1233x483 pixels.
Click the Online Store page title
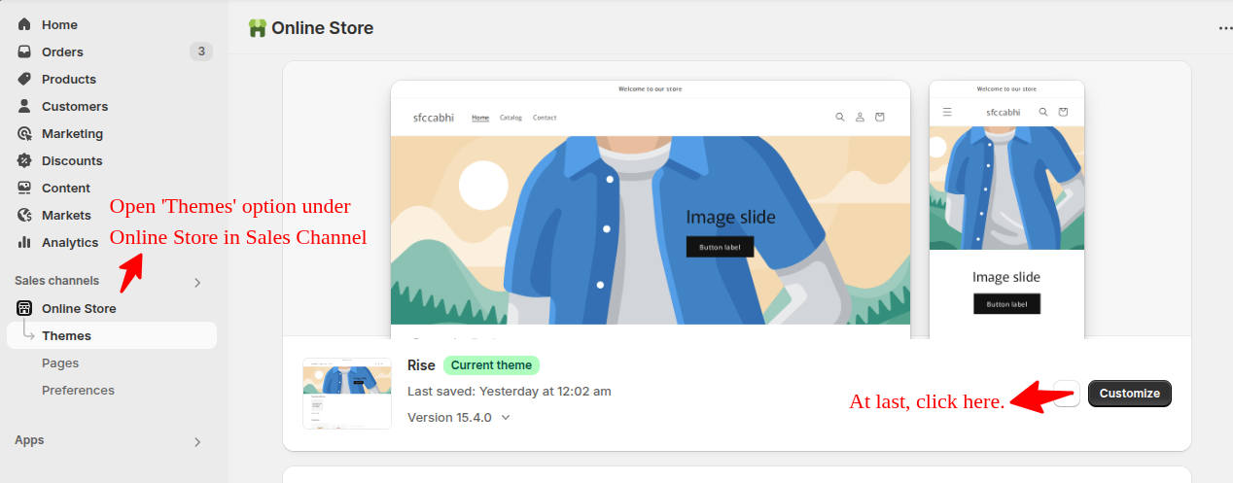click(322, 28)
